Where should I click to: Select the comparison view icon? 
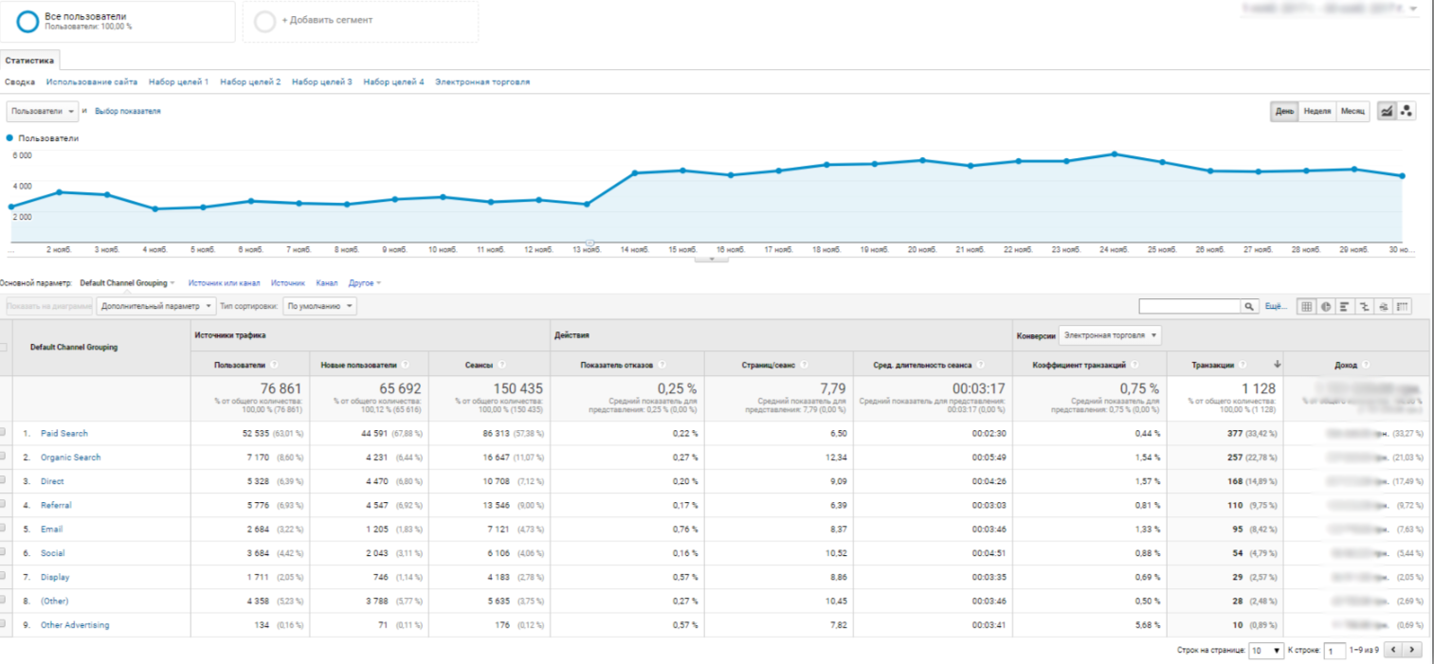pos(1364,307)
